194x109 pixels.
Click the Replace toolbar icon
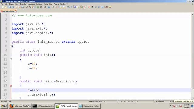point(49,7)
